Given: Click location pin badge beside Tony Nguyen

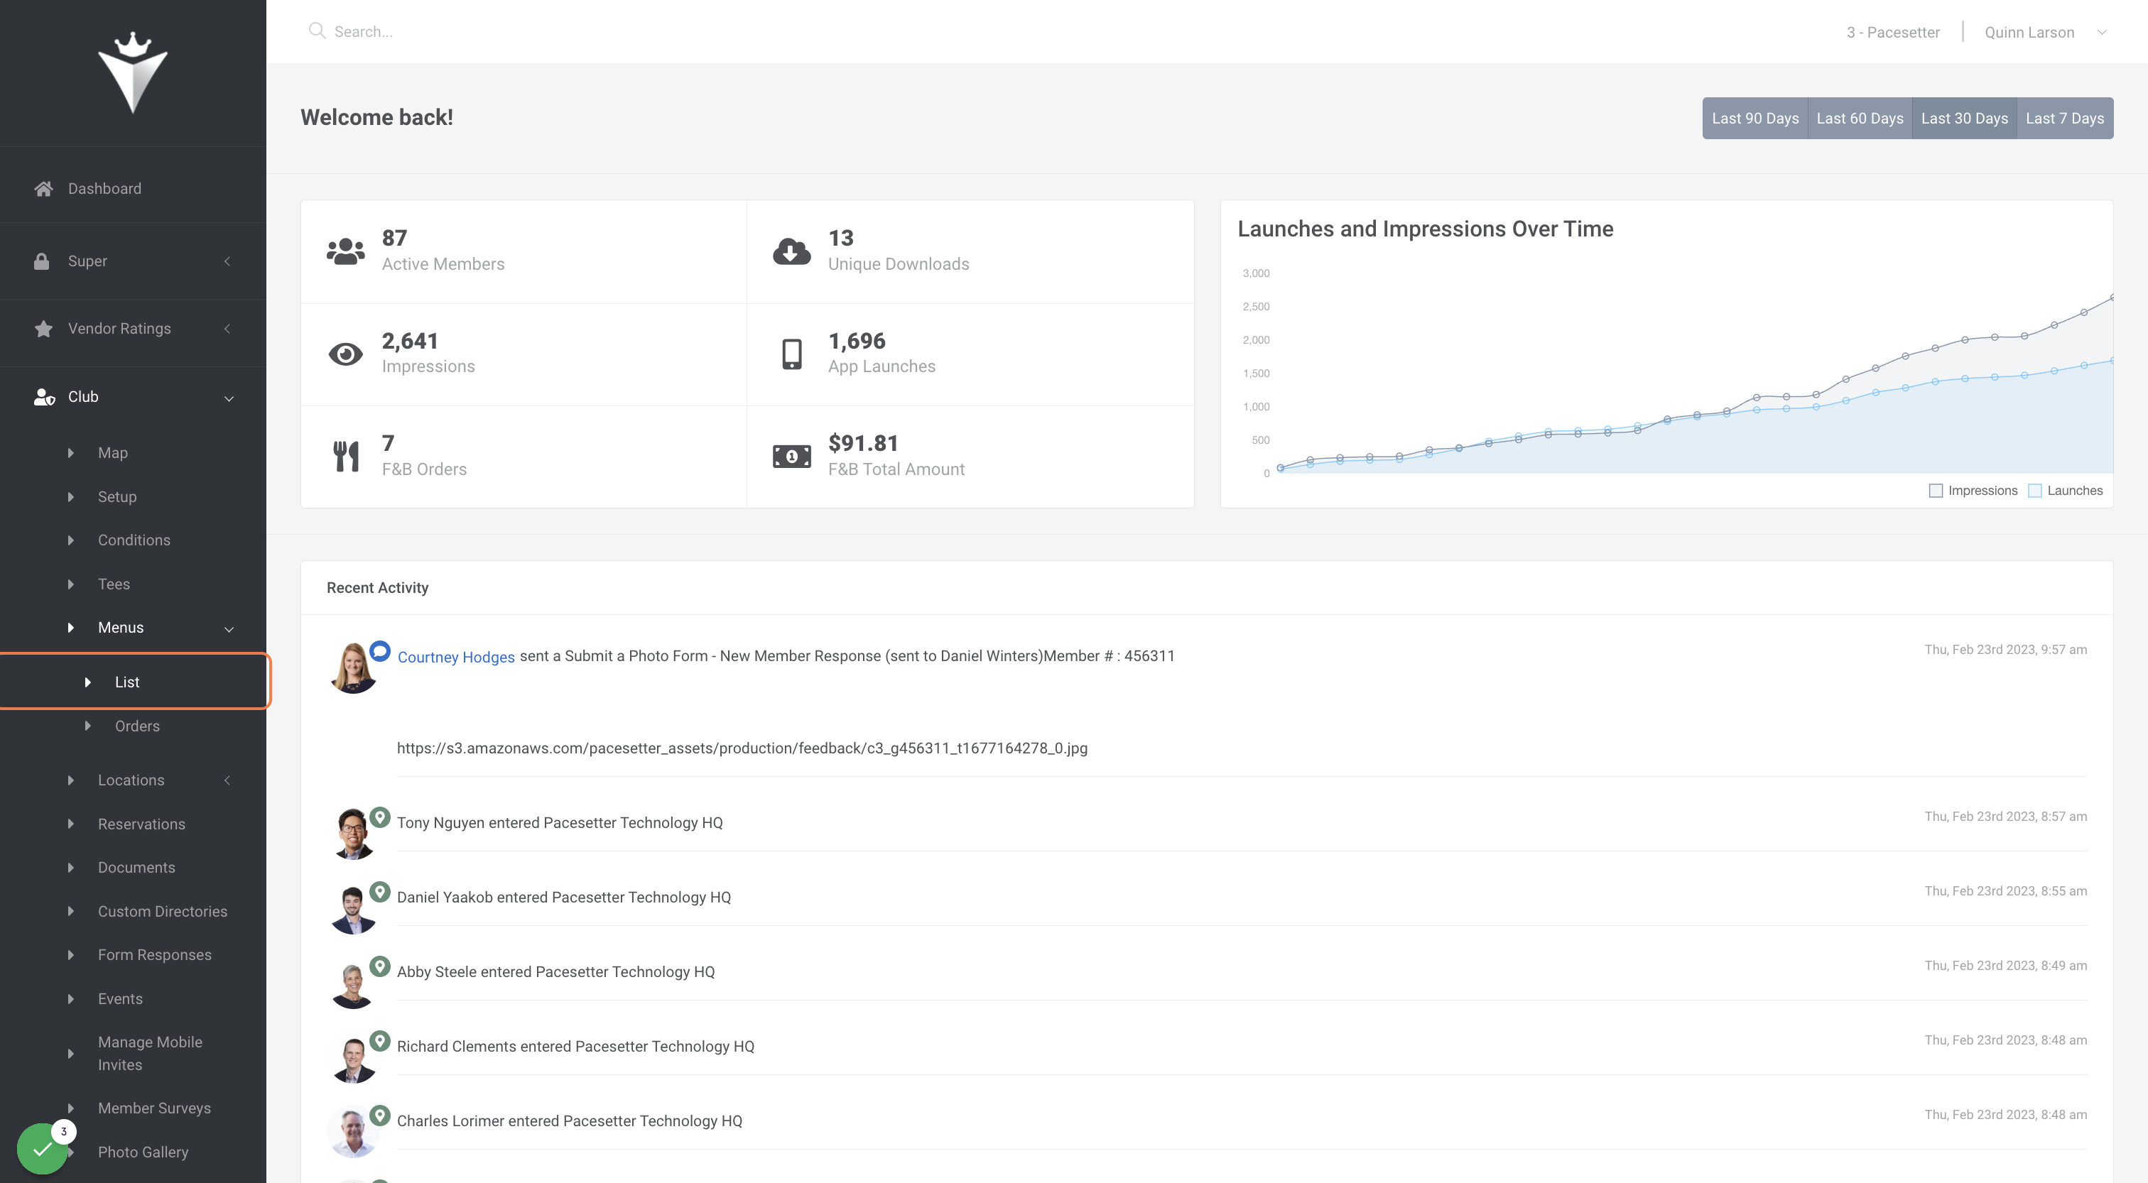Looking at the screenshot, I should [x=380, y=818].
